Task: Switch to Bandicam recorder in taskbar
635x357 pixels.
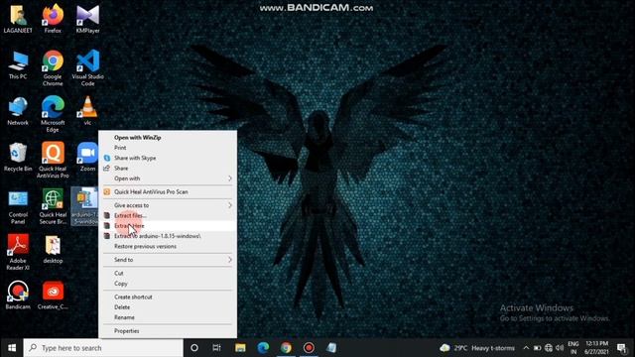Action: 309,348
